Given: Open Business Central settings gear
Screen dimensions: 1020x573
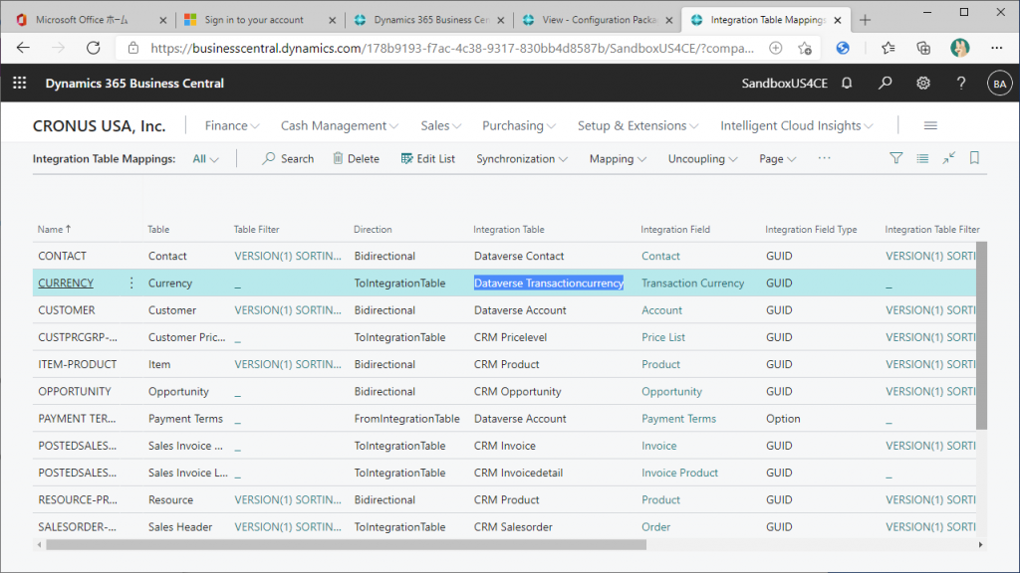Looking at the screenshot, I should (x=923, y=84).
